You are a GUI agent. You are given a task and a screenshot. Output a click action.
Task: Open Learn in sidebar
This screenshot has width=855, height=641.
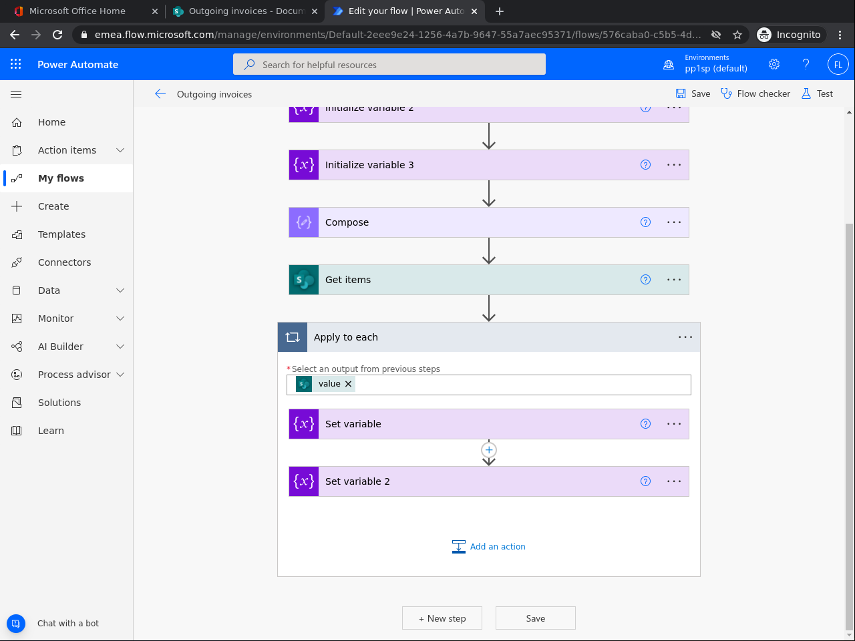(67, 431)
